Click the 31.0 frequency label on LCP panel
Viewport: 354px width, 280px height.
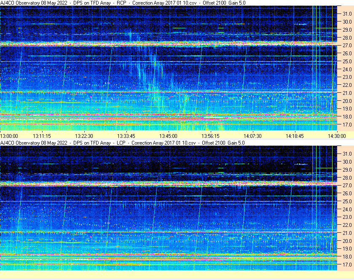click(x=347, y=153)
